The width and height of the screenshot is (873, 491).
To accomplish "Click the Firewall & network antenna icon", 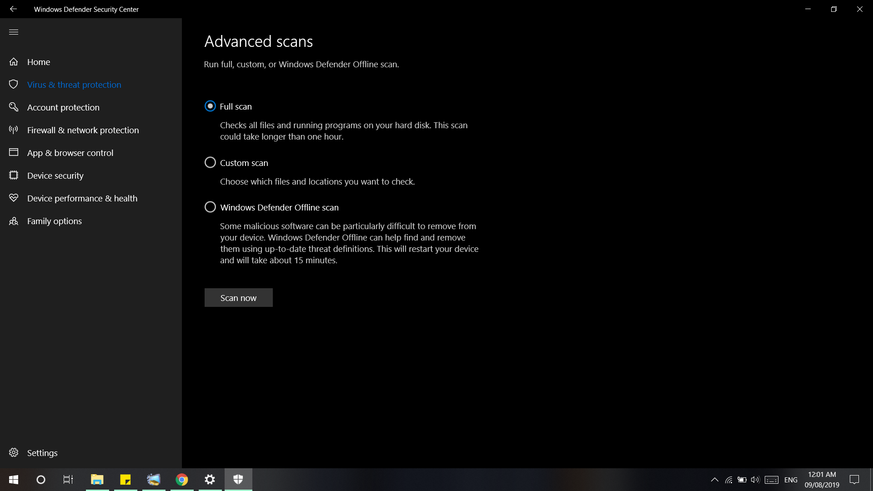I will coord(14,130).
